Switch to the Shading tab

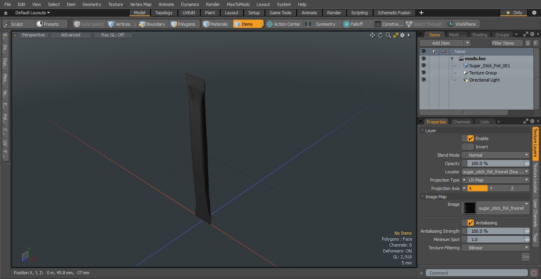point(480,35)
